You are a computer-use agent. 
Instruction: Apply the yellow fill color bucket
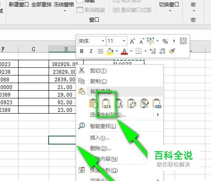110,51
